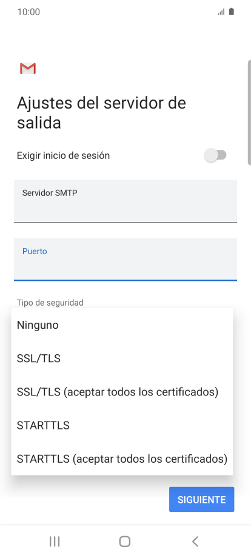Tap the Exigir inicio de sesión label

[x=63, y=155]
